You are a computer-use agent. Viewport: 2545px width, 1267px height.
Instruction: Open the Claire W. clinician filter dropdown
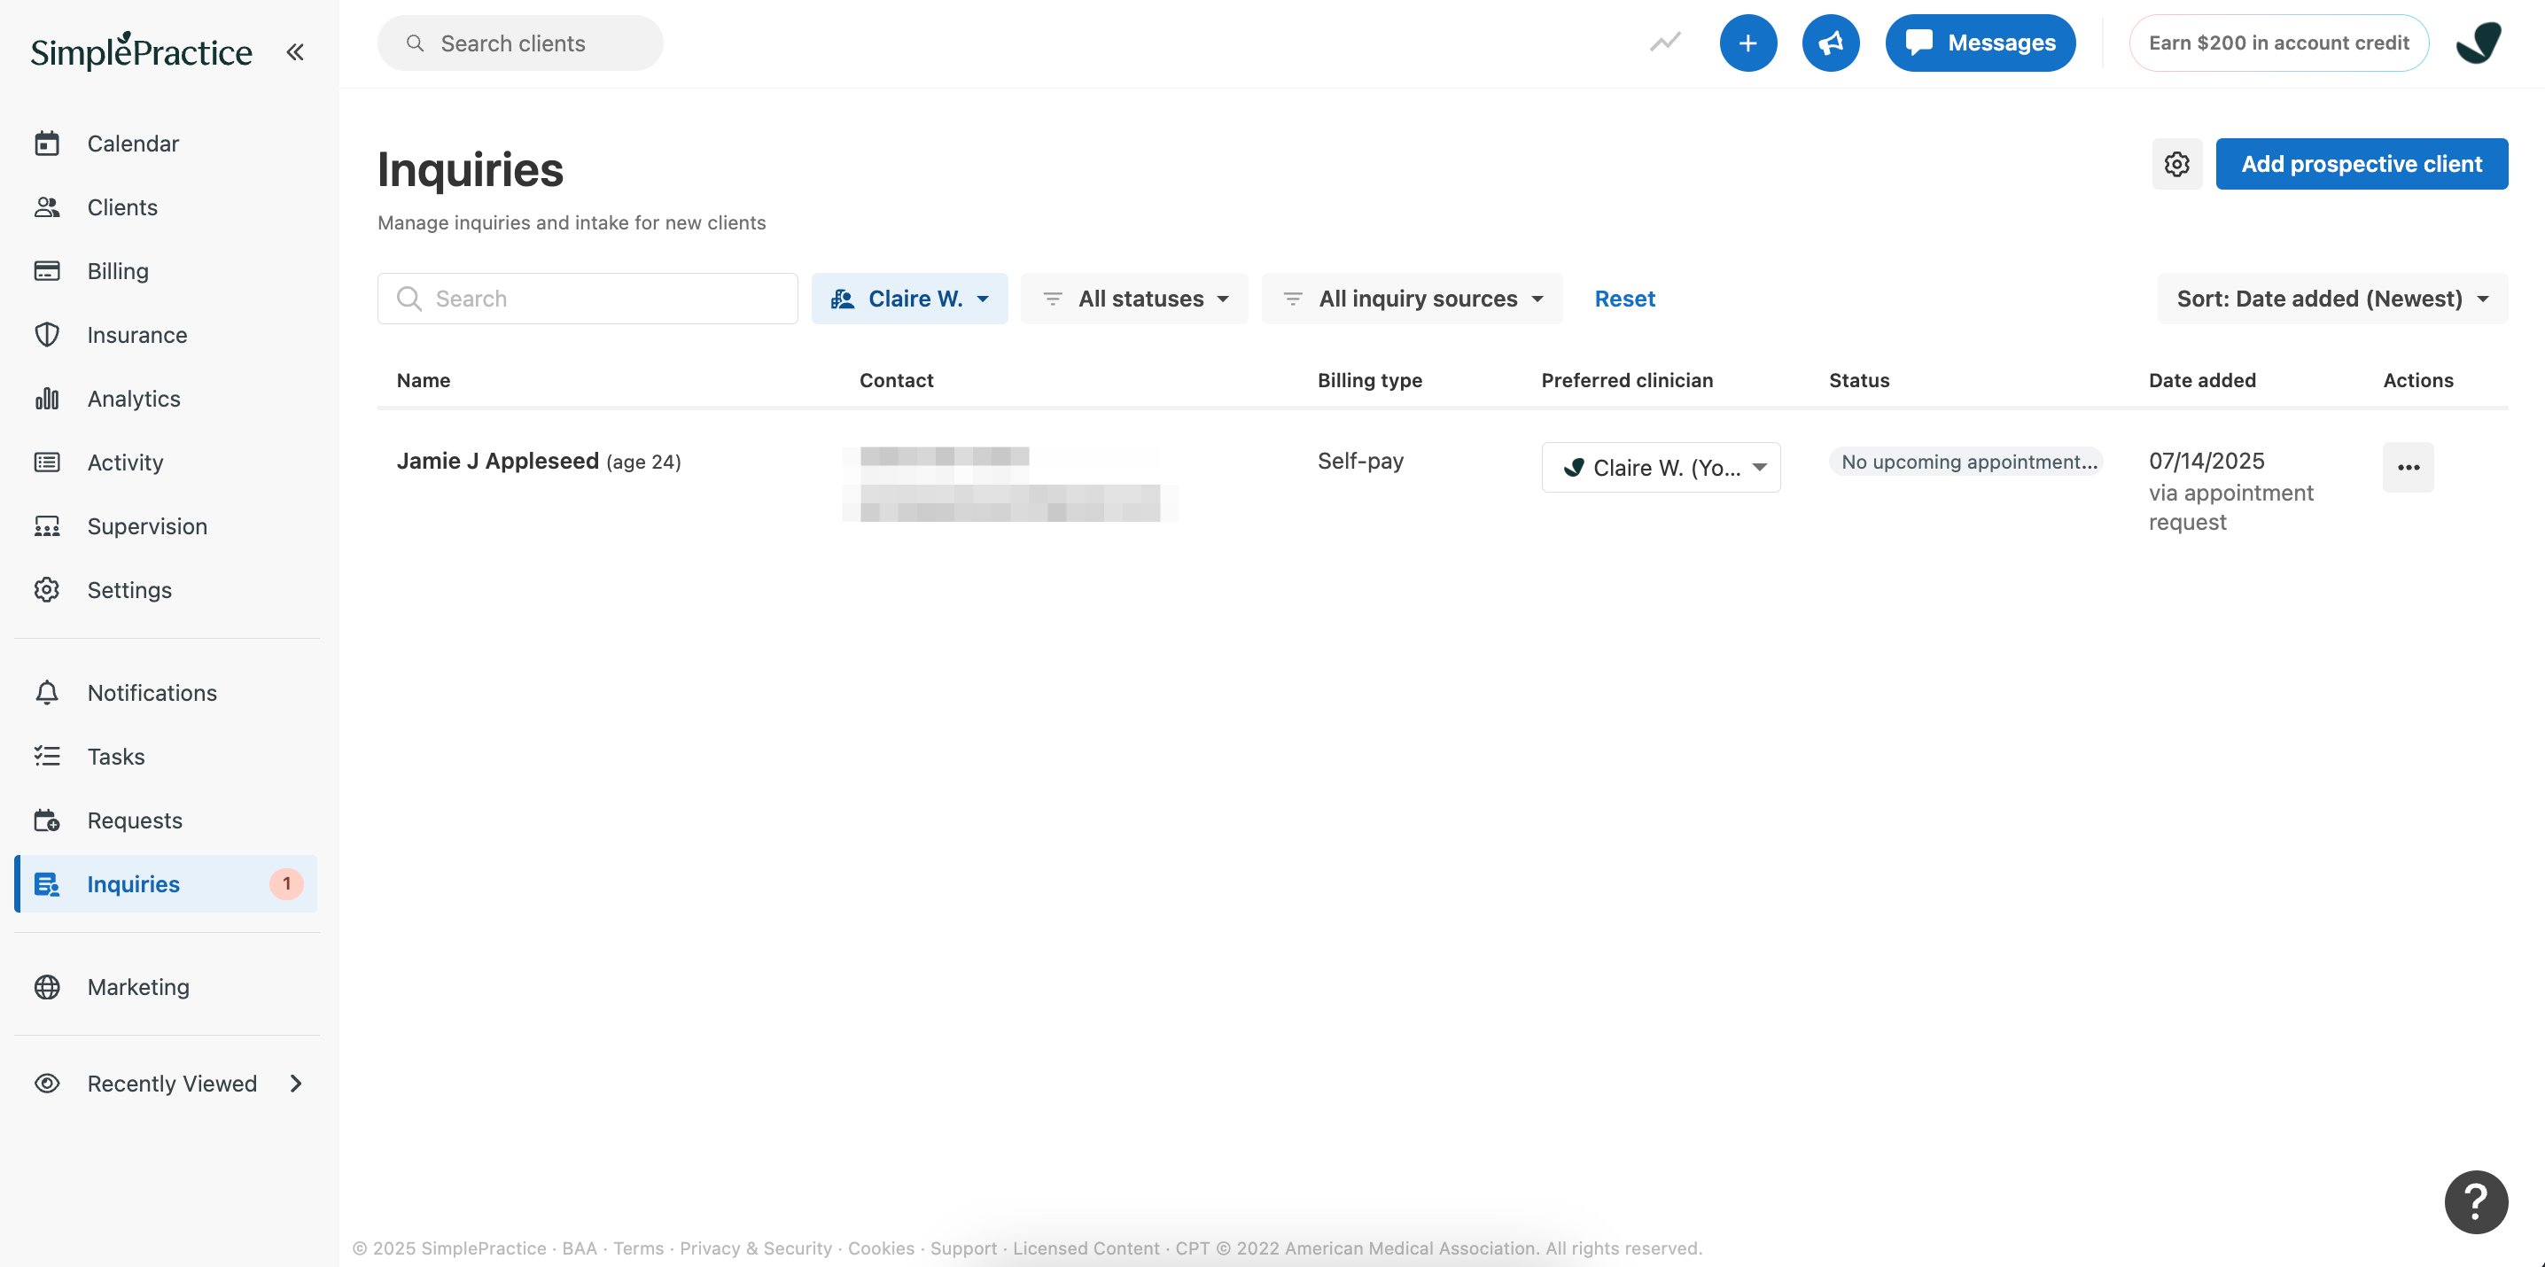click(x=910, y=299)
